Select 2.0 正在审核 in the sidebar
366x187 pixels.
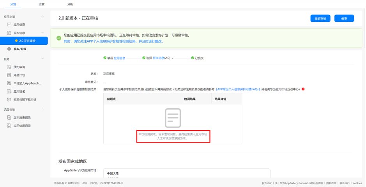click(27, 41)
